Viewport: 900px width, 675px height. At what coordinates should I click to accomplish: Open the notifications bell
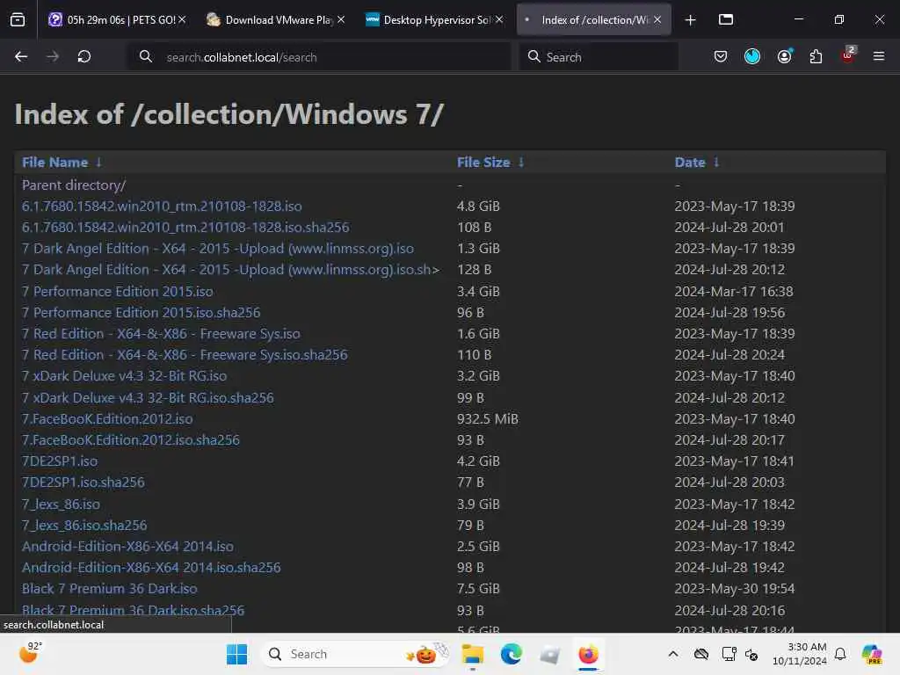[840, 654]
